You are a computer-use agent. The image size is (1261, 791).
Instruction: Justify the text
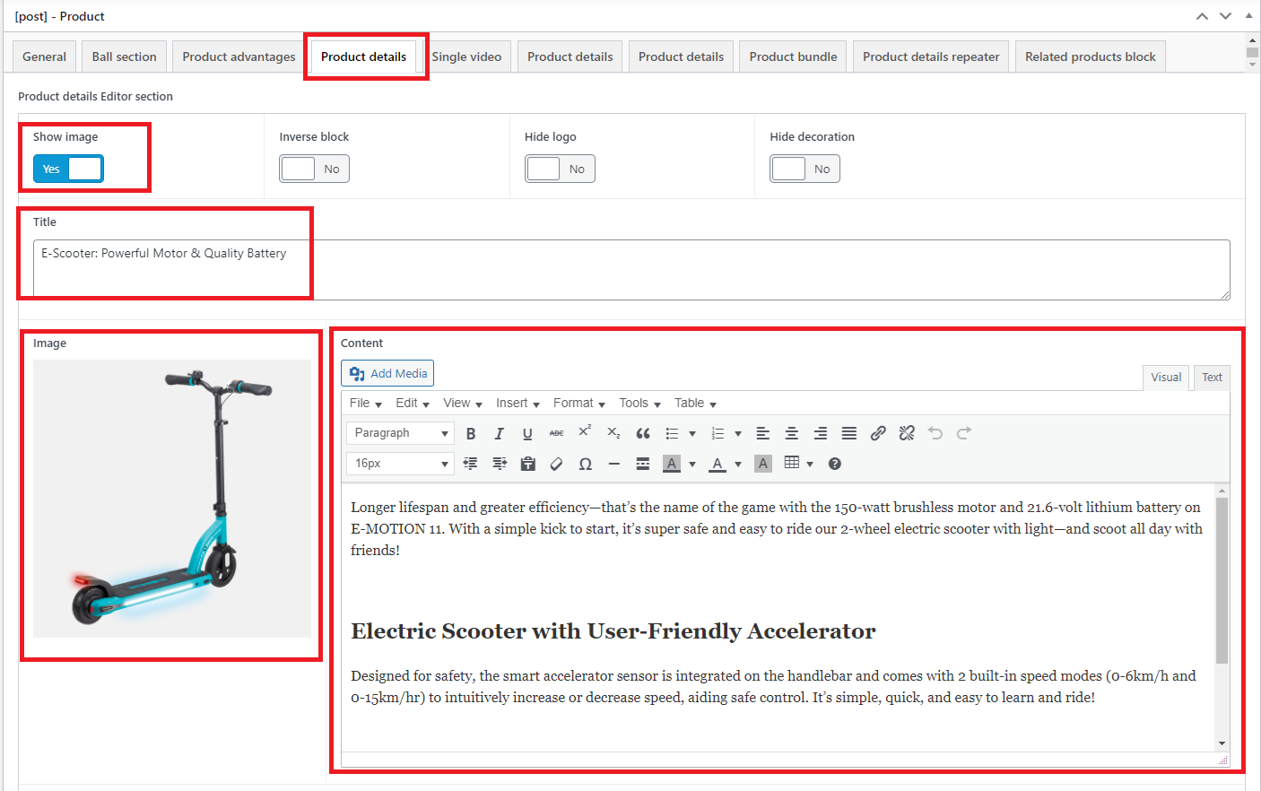point(849,433)
